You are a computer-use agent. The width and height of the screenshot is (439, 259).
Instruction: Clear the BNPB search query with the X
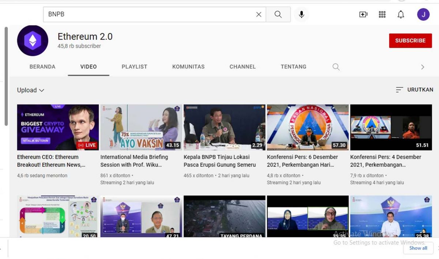259,14
